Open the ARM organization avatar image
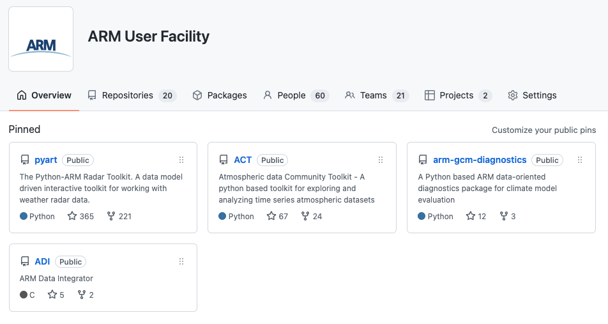 tap(41, 39)
